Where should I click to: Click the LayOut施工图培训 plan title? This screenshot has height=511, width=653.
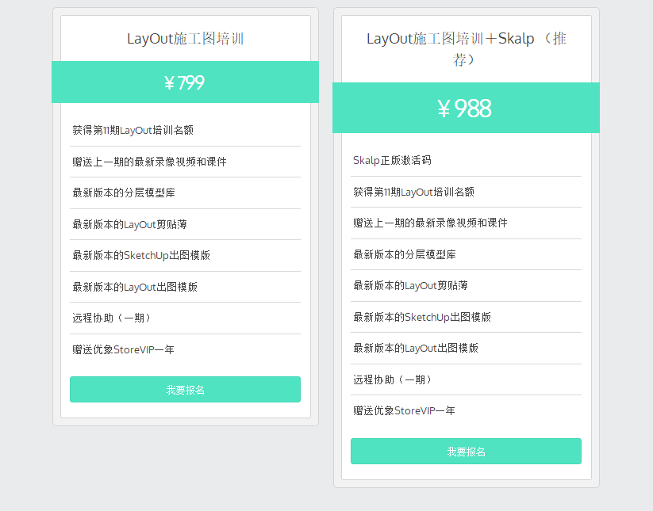click(185, 39)
